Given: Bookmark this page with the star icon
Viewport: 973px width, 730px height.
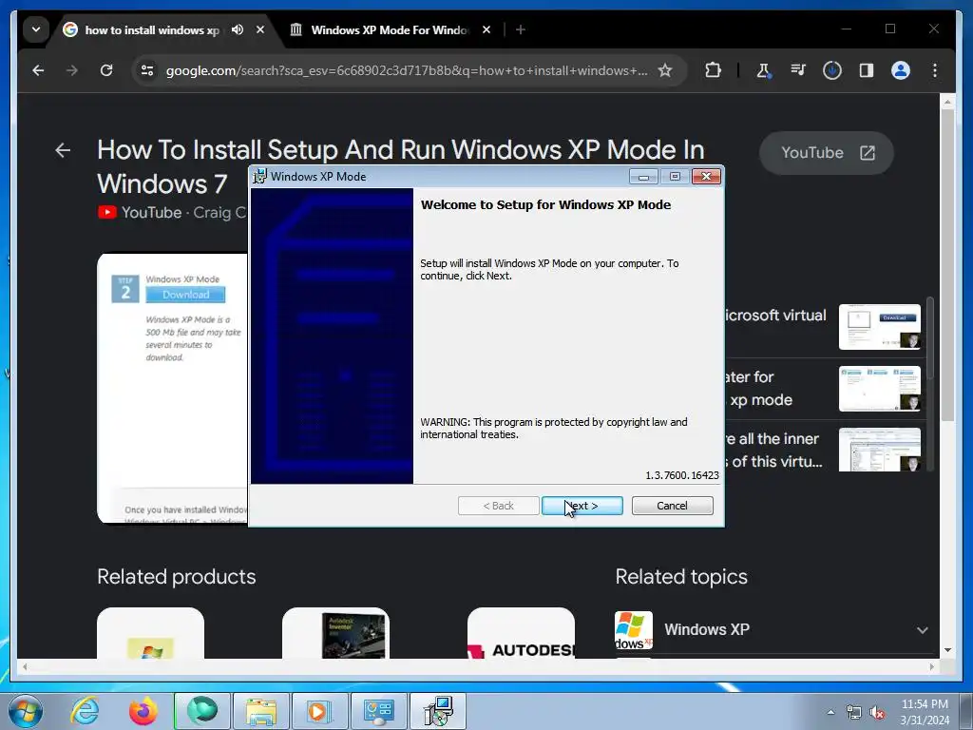Looking at the screenshot, I should click(665, 70).
